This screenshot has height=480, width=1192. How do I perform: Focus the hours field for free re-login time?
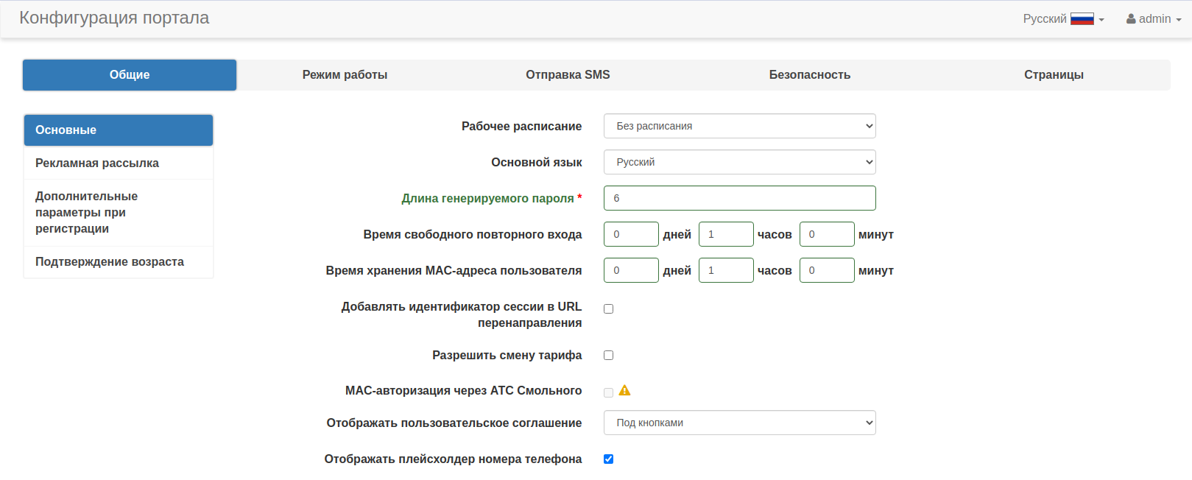725,234
